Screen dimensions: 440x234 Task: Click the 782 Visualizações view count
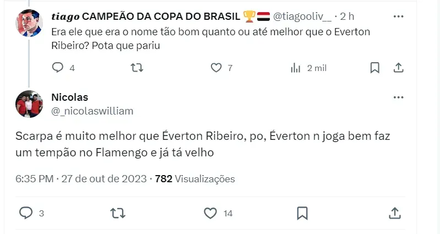pos(195,179)
